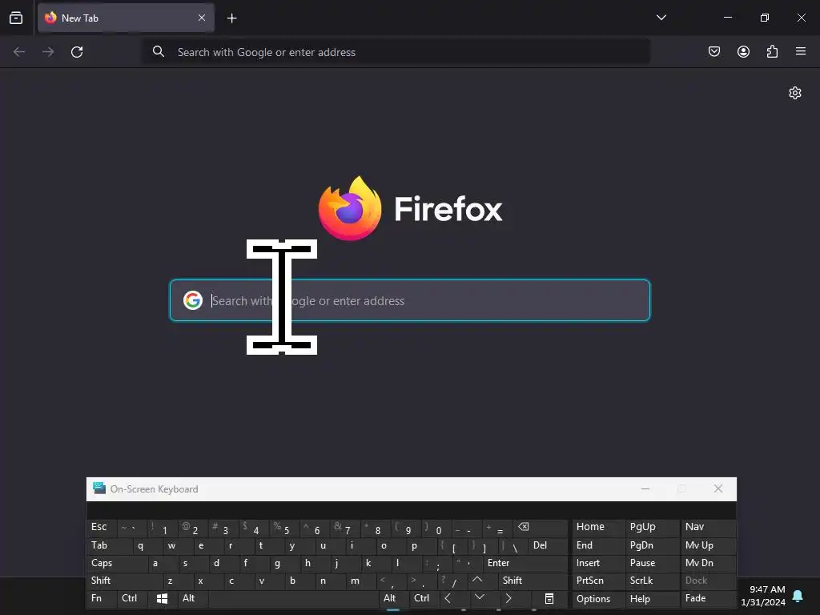Open the Firefox account icon
This screenshot has height=615, width=820.
(743, 51)
